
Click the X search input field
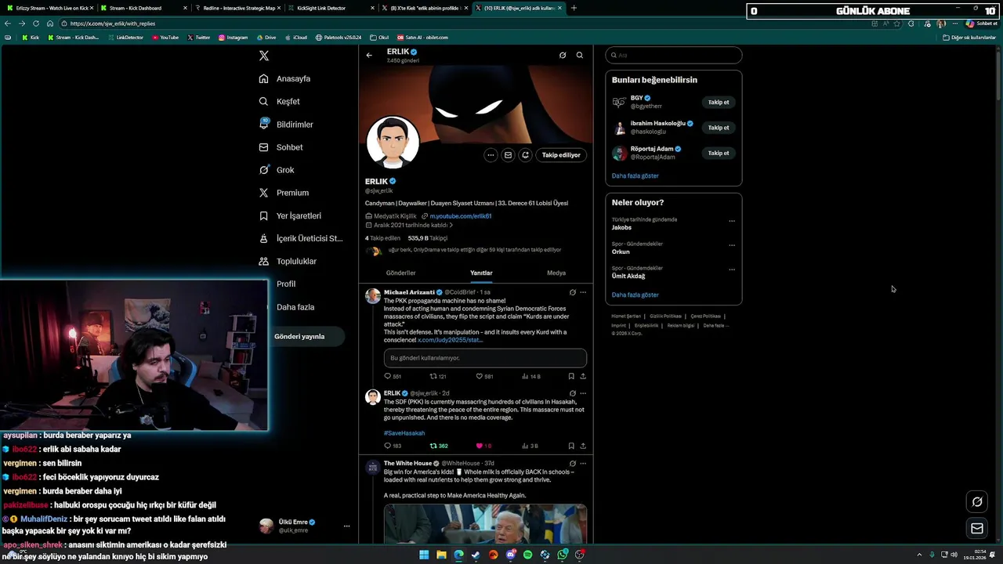[x=674, y=56]
